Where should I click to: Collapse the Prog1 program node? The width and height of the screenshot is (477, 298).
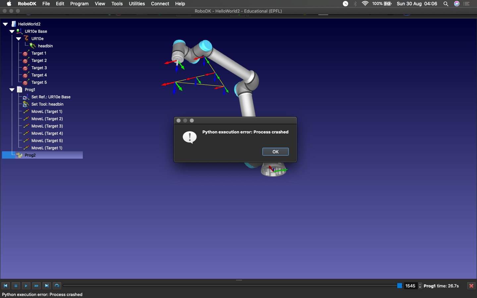(12, 90)
